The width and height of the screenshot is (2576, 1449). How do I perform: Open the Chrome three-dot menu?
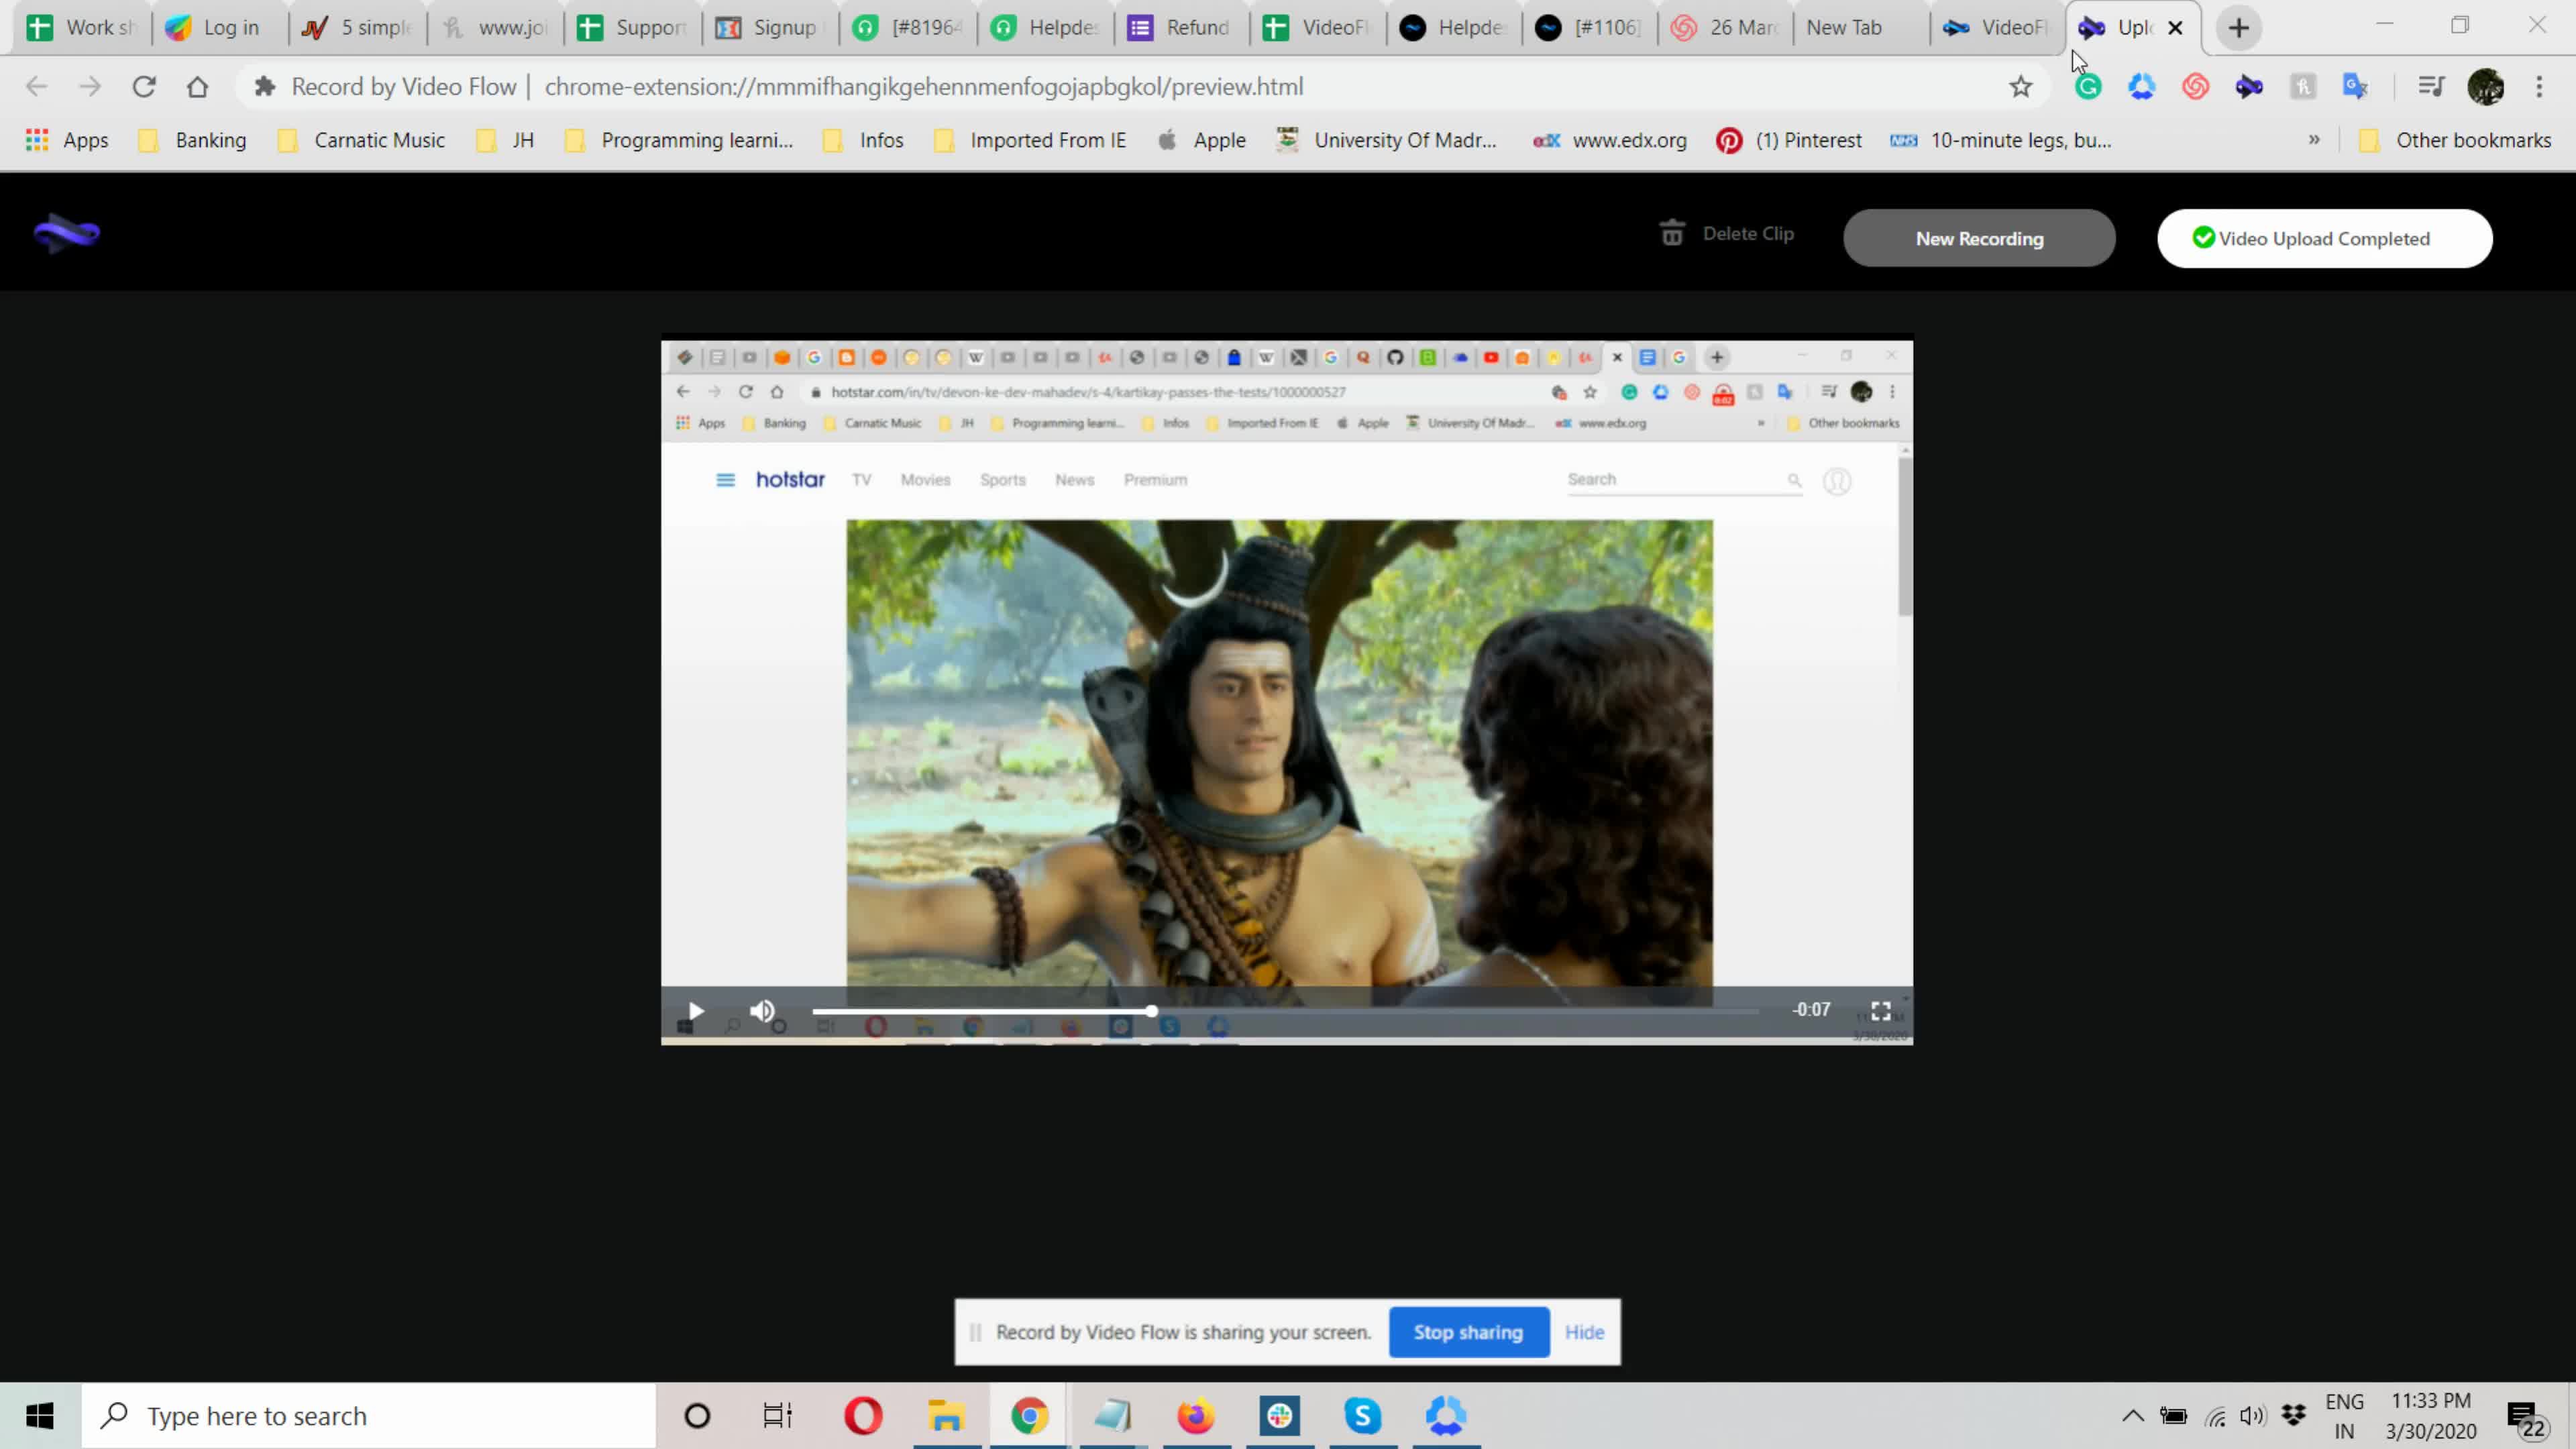tap(2539, 87)
